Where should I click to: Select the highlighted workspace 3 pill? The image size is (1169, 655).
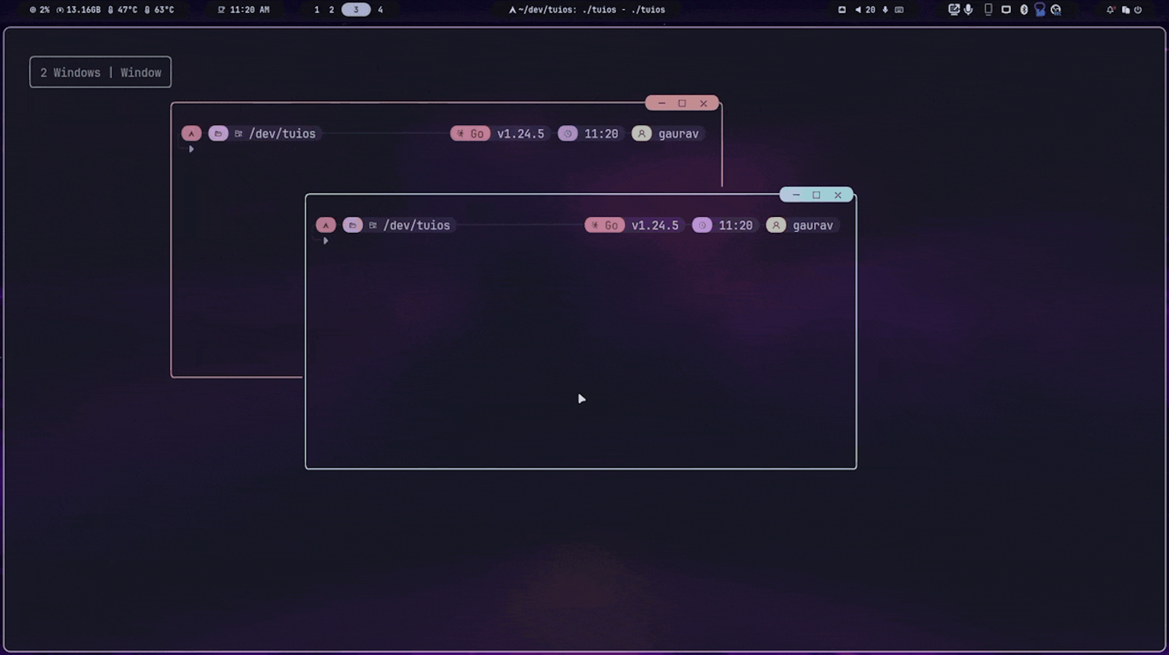(x=356, y=9)
